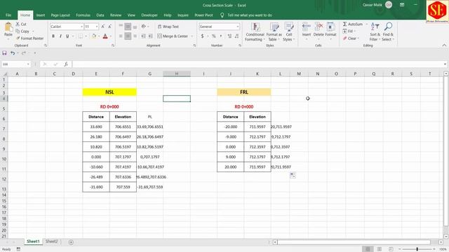This screenshot has width=449, height=252.
Task: Open the Font dialog launcher
Action: (113, 45)
